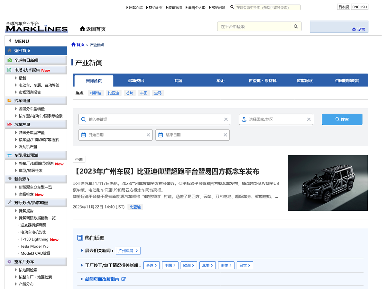
Task: Switch to the 新闻首页 tab
Action: [94, 81]
